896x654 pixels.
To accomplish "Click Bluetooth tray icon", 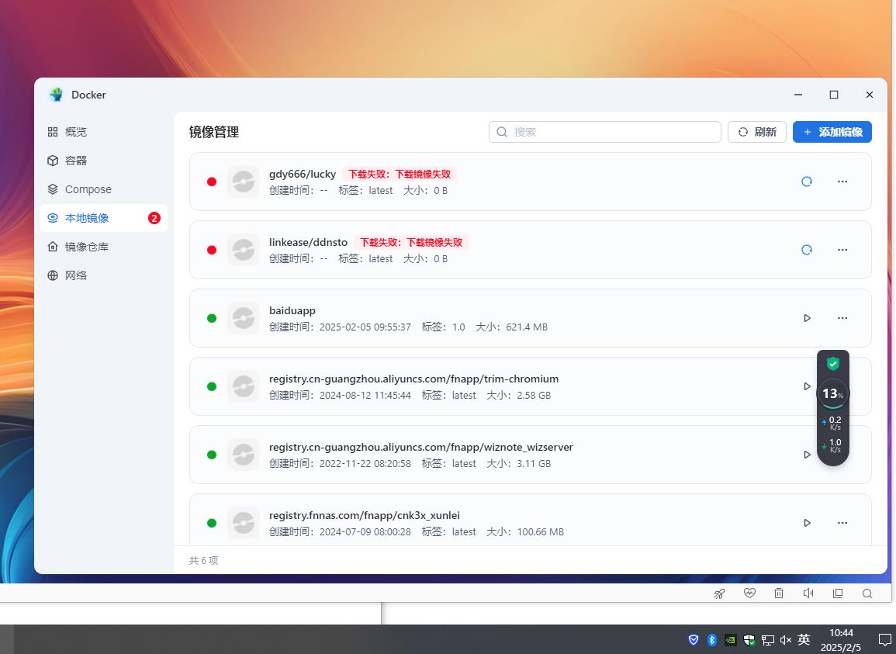I will pyautogui.click(x=711, y=640).
